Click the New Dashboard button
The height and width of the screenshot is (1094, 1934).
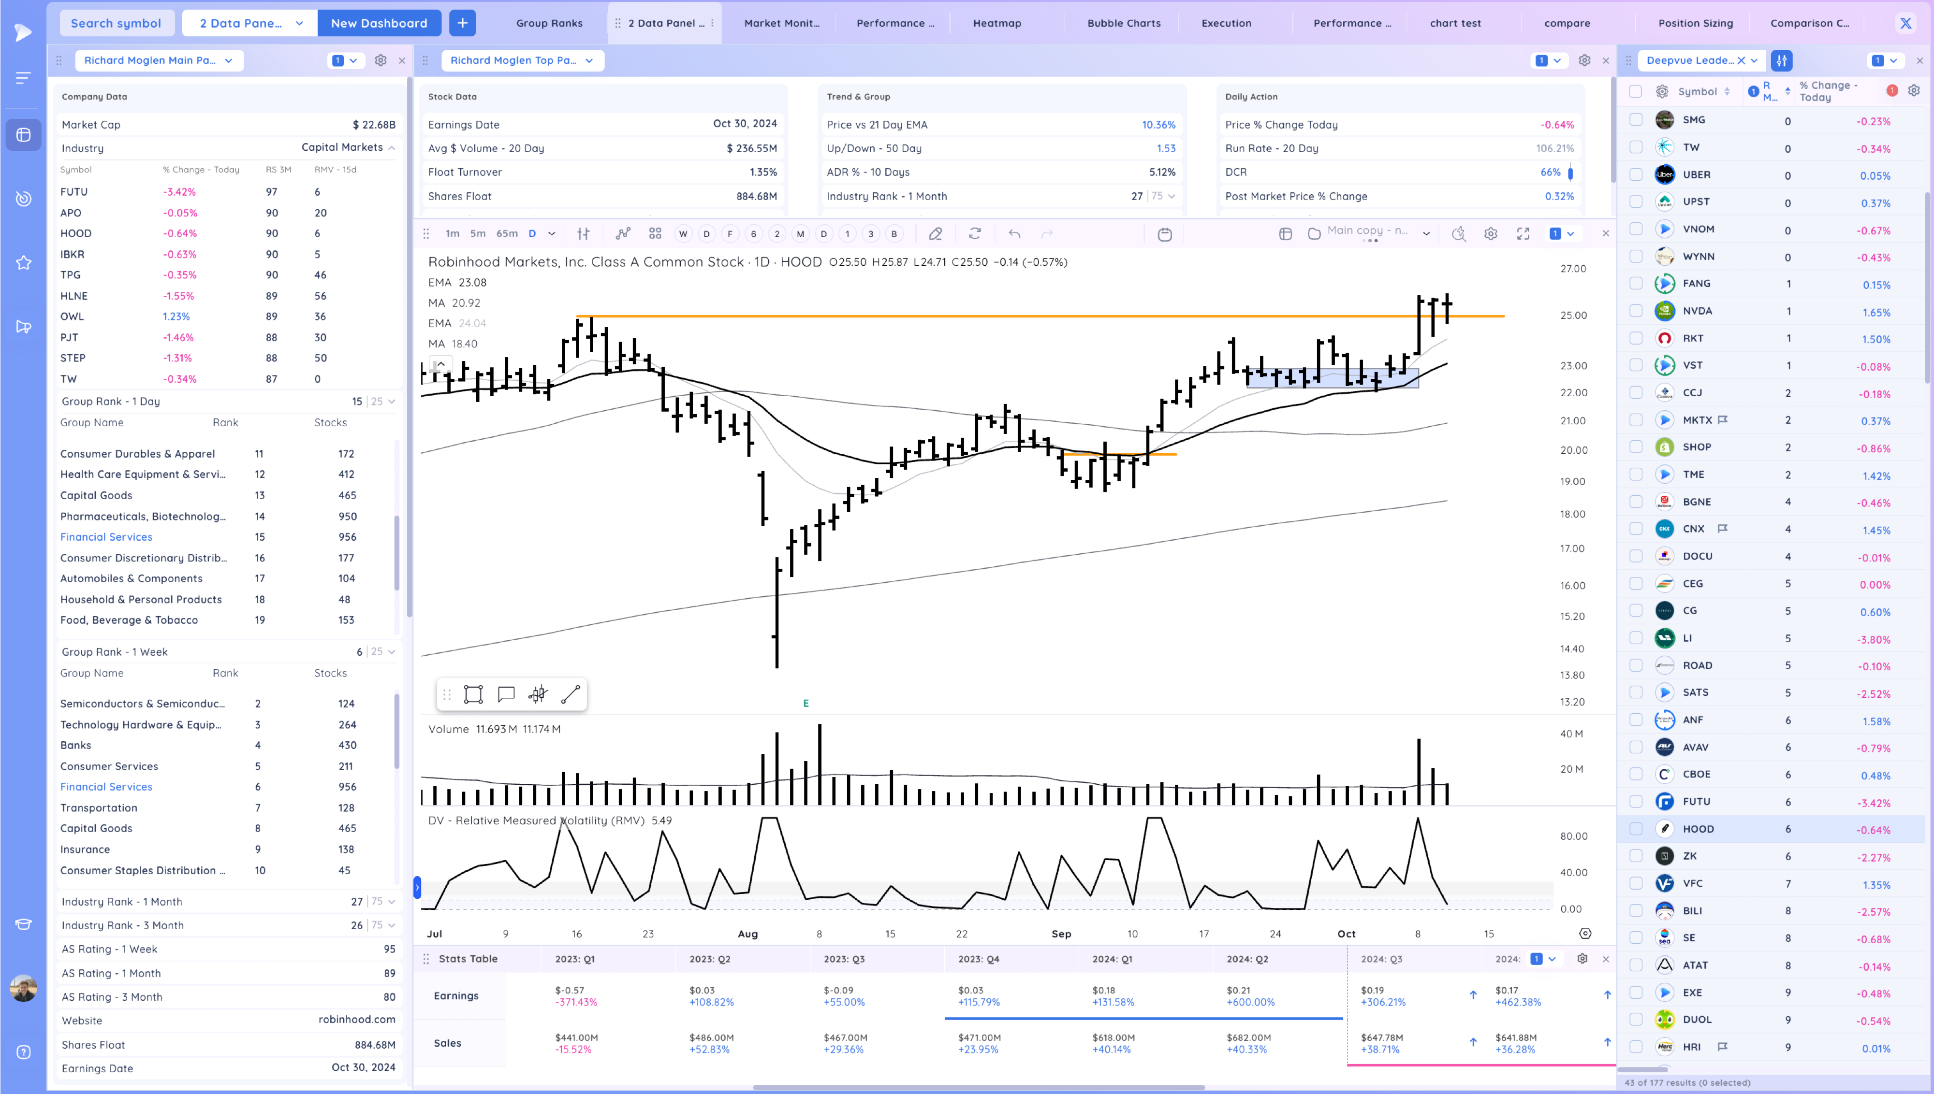[x=379, y=23]
